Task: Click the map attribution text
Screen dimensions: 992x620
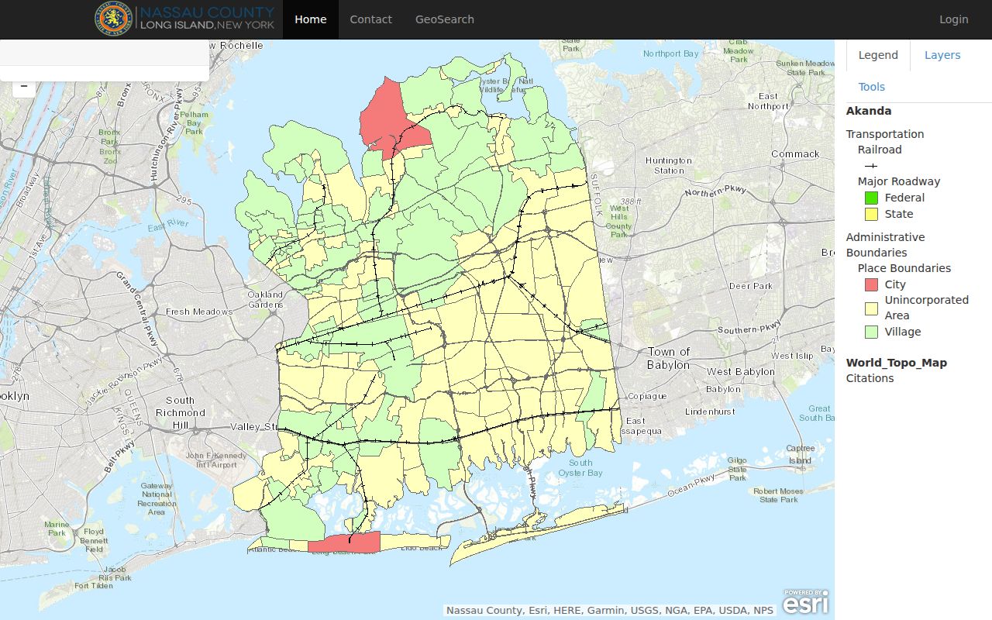Action: point(610,611)
